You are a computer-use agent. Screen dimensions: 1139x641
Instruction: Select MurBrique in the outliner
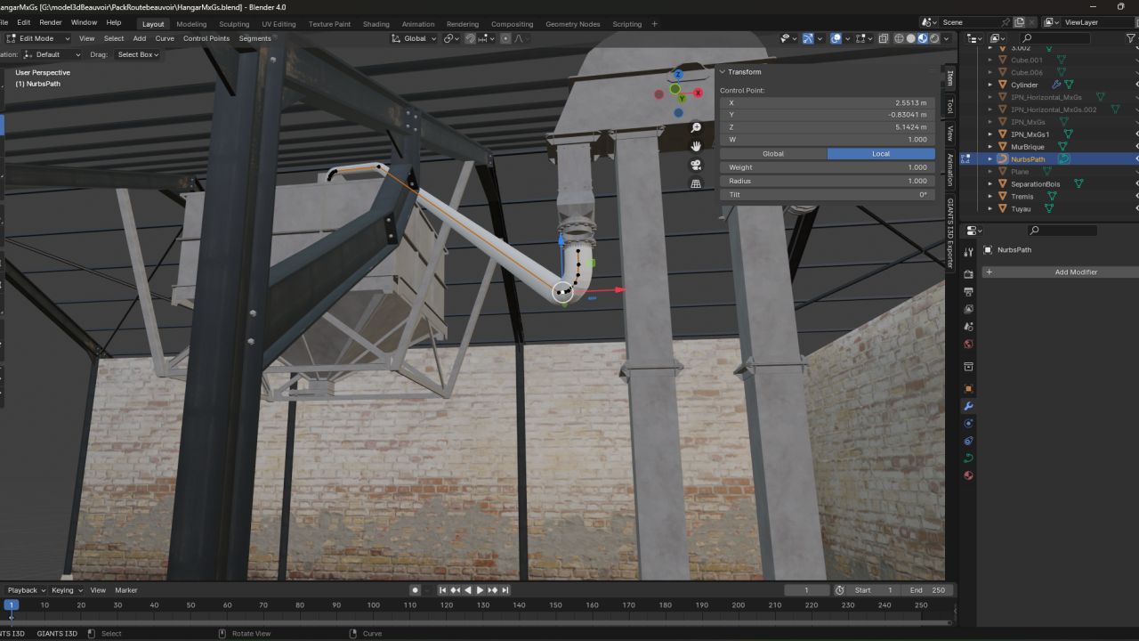point(1027,147)
